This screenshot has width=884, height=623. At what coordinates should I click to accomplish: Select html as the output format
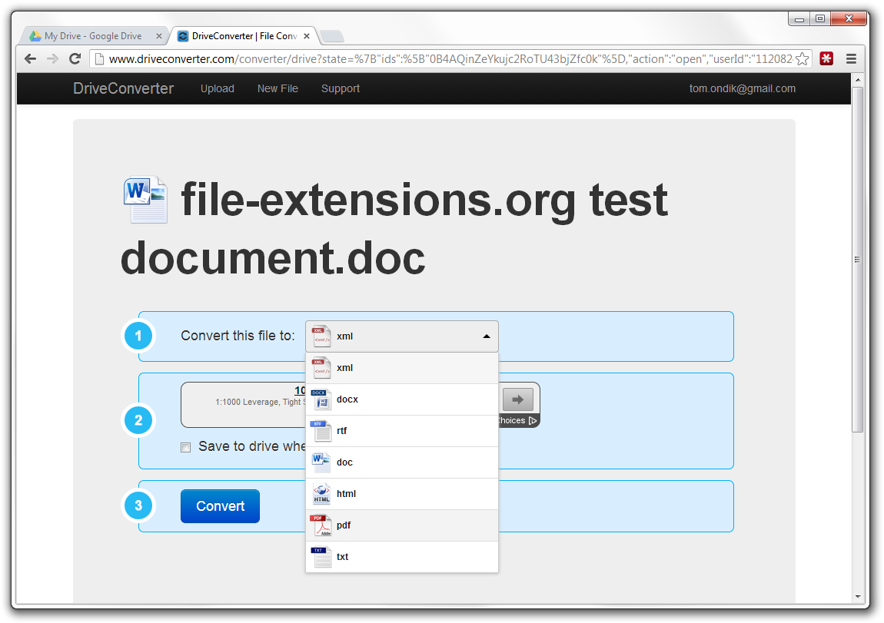[x=402, y=494]
